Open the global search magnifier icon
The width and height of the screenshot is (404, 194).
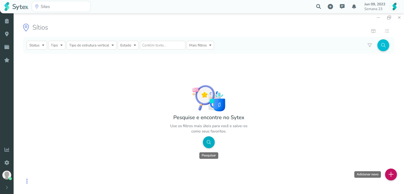[319, 7]
